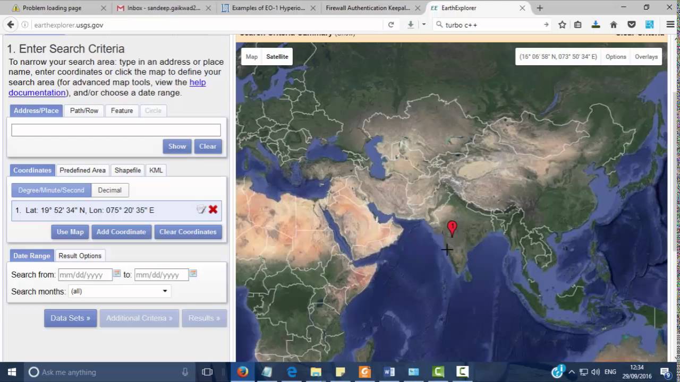Bookmark this page with the star icon
680x382 pixels.
click(x=563, y=24)
